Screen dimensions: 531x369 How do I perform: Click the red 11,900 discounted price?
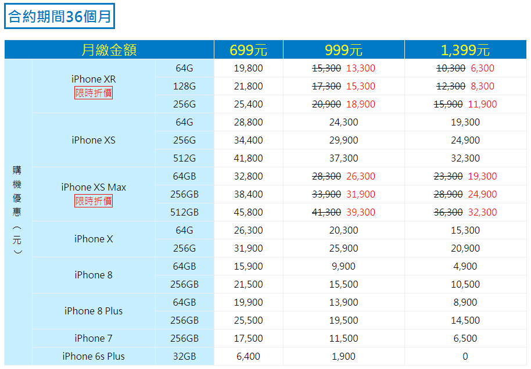coord(482,104)
